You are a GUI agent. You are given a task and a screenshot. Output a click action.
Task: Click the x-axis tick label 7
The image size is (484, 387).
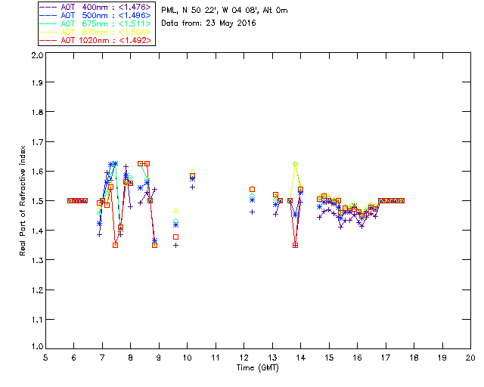[102, 358]
